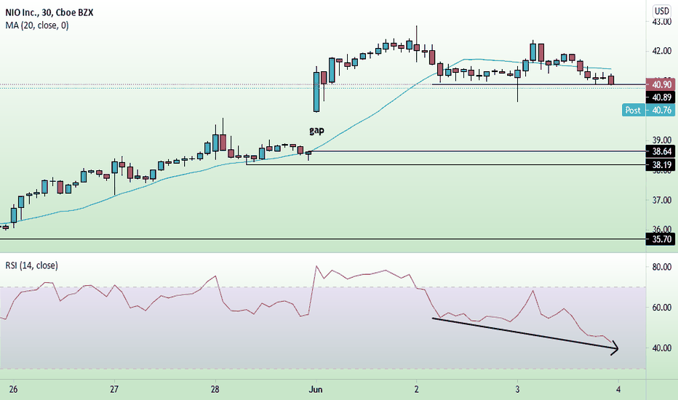Viewport: 678px width, 400px height.
Task: Click the RSI 40.00 axis label
Action: click(661, 348)
